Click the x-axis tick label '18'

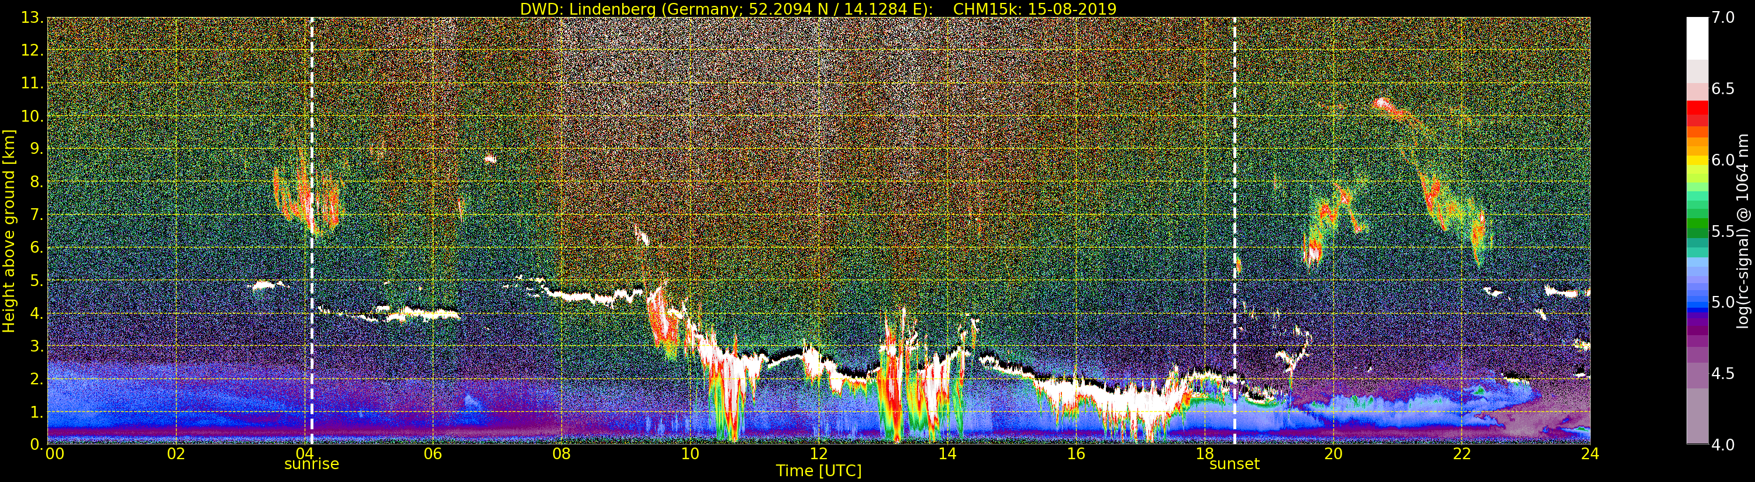point(1205,454)
